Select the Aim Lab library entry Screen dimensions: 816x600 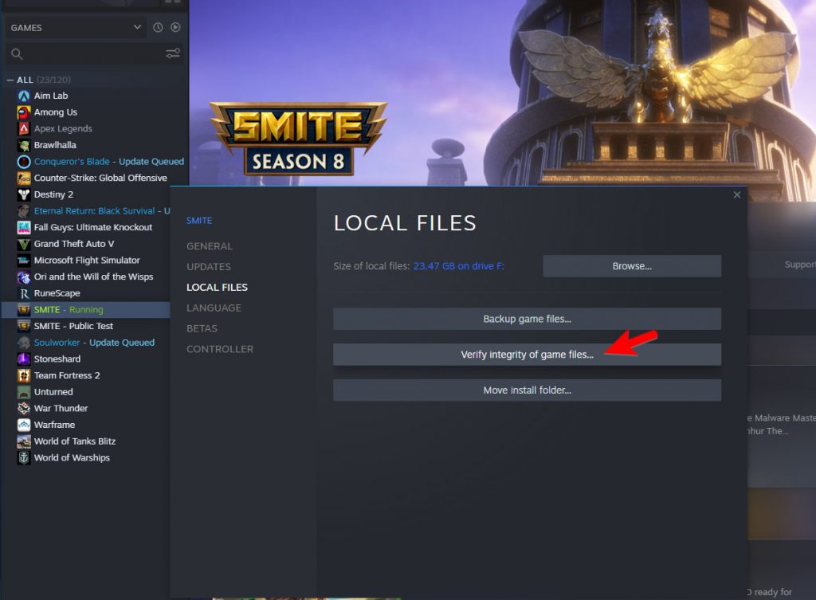tap(51, 96)
